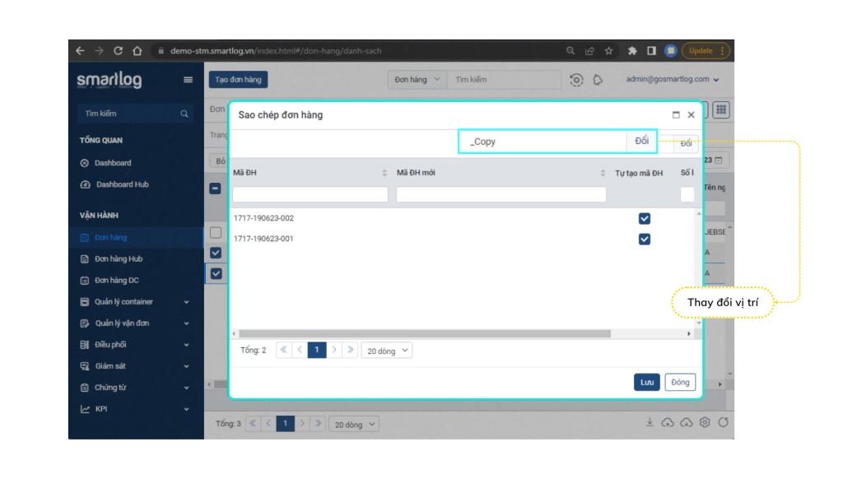
Task: Click the Đóng button
Action: click(x=680, y=382)
